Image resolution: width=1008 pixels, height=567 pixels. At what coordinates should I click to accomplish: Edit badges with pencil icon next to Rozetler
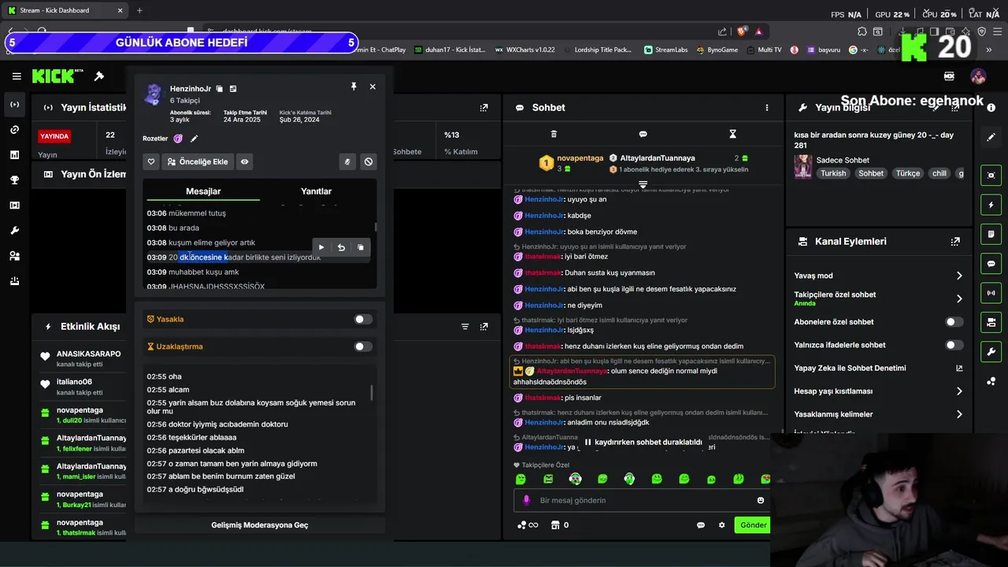pyautogui.click(x=194, y=139)
